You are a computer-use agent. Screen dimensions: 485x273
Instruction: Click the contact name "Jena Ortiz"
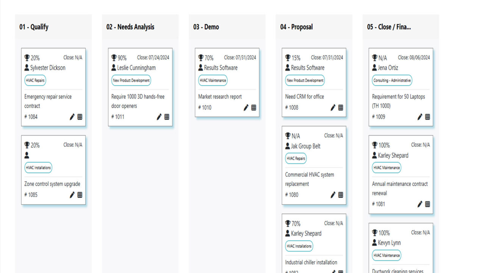click(388, 68)
